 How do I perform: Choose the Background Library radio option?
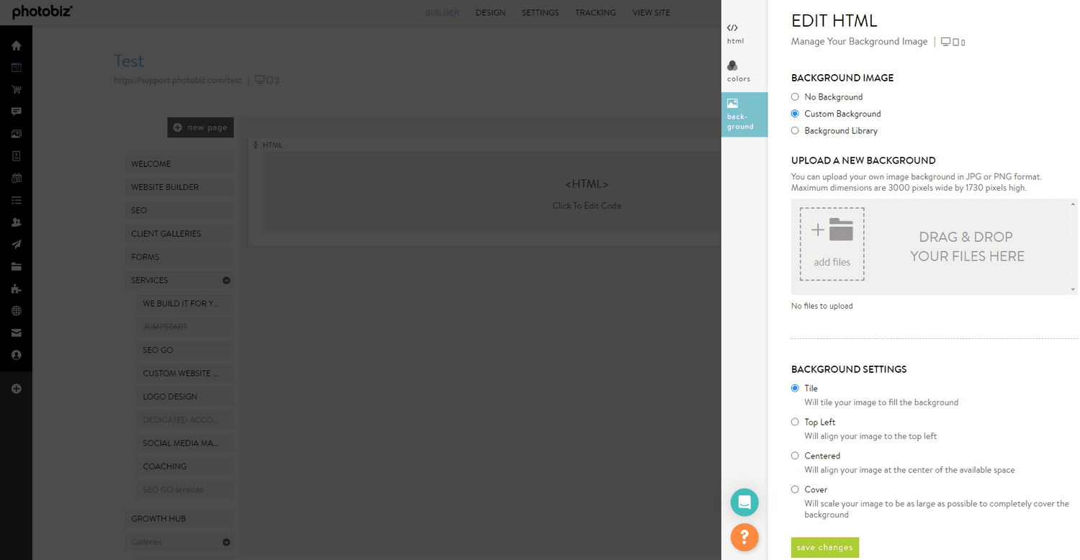pyautogui.click(x=795, y=131)
